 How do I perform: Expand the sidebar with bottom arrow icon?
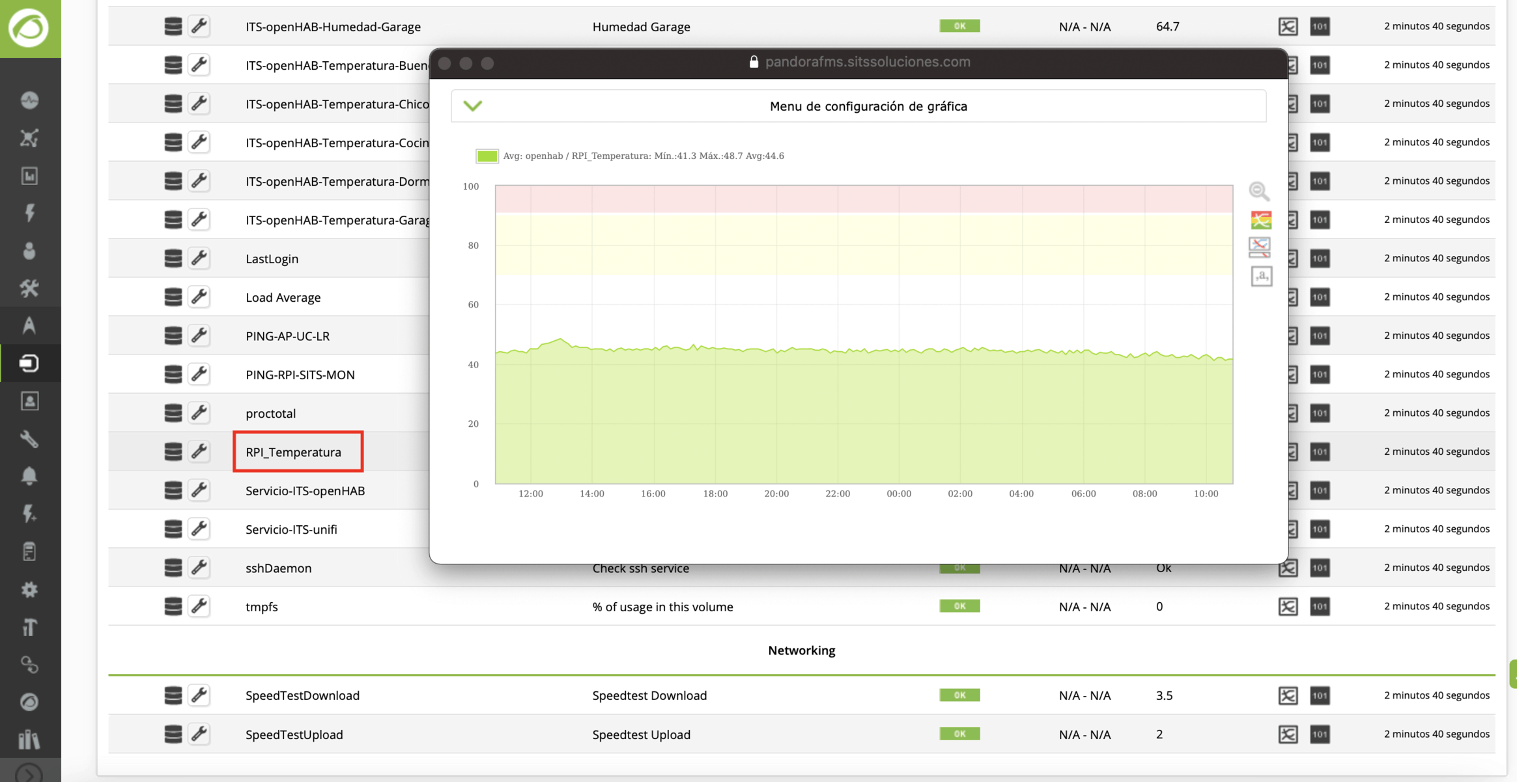(x=29, y=774)
